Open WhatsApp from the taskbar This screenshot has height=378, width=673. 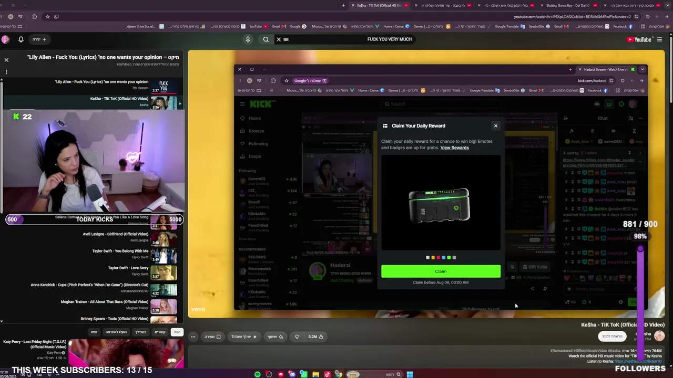pos(304,374)
